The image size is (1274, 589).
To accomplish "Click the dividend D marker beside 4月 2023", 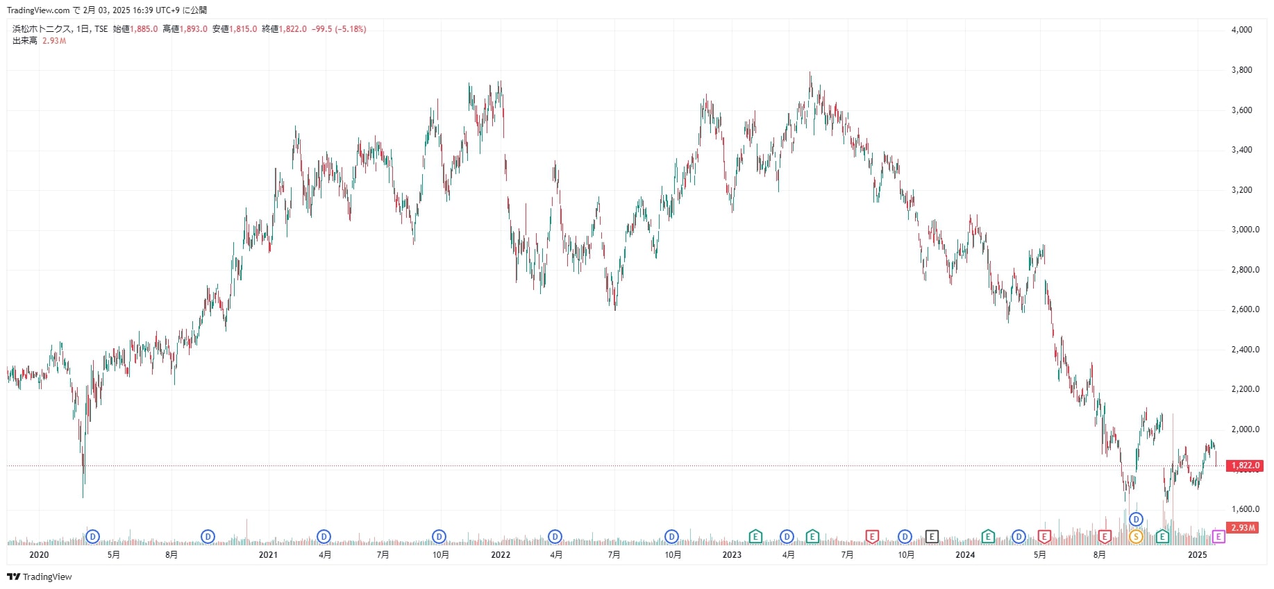I will 787,536.
